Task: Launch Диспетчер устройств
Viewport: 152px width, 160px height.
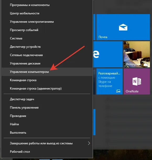Action: (x=47, y=47)
